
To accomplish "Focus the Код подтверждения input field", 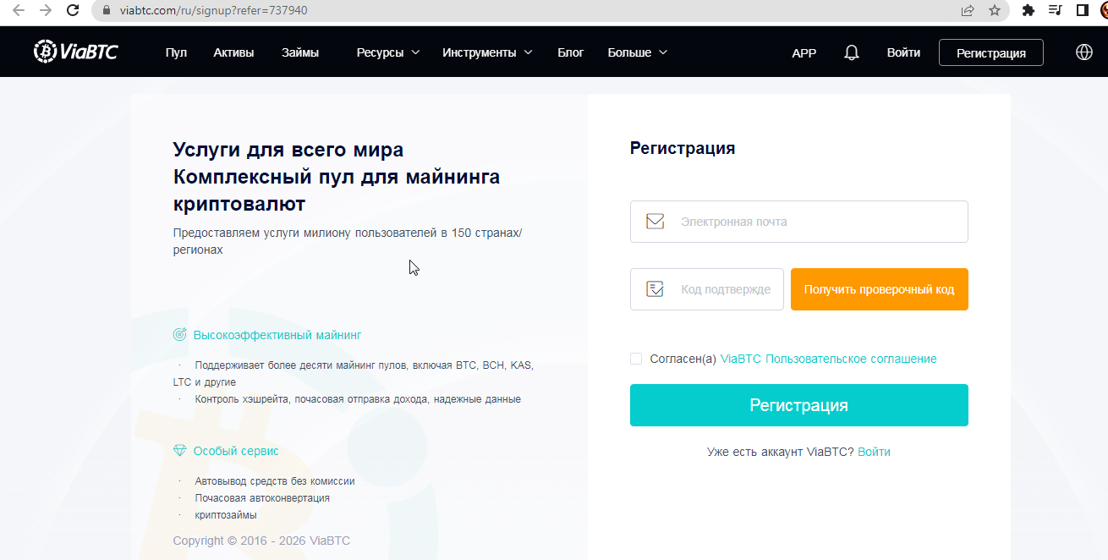I will coord(707,289).
